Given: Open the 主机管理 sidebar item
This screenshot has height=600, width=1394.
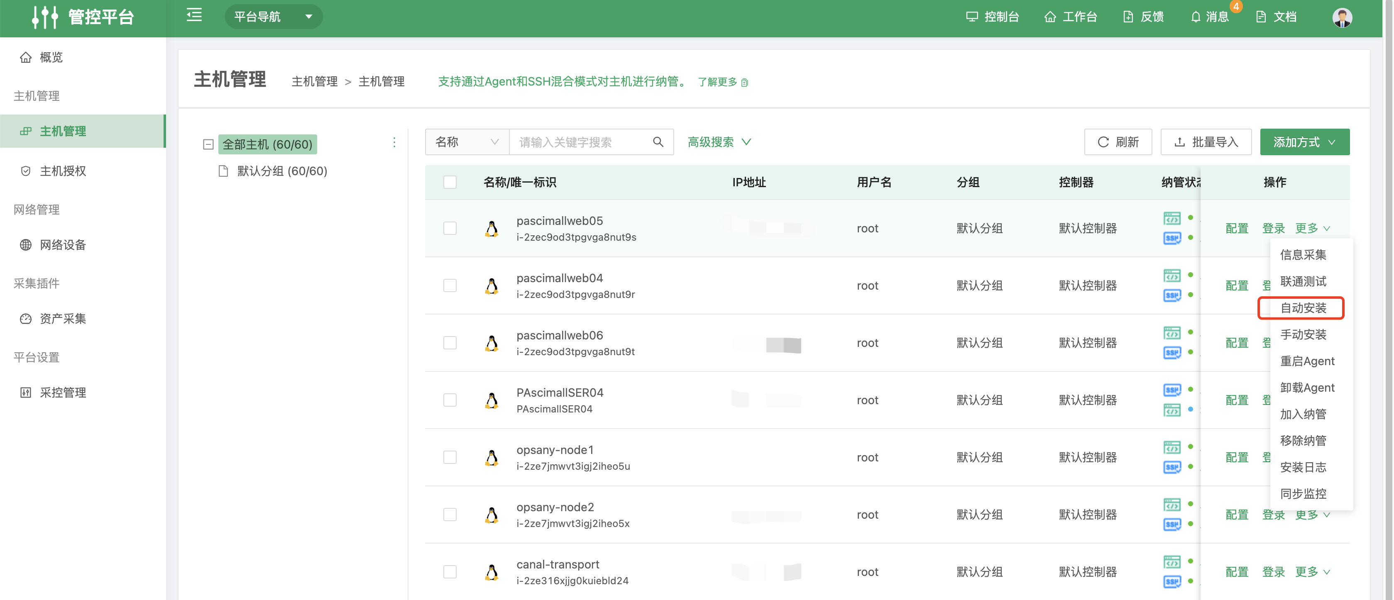Looking at the screenshot, I should coord(82,131).
